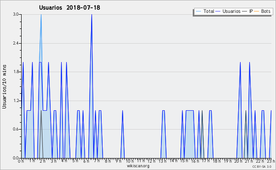This screenshot has width=276, height=170.
Task: Click the '0 h' x-axis label
Action: click(21, 161)
